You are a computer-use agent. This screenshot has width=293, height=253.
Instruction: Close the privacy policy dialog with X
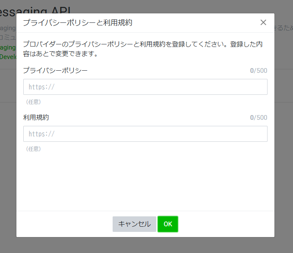tap(263, 22)
